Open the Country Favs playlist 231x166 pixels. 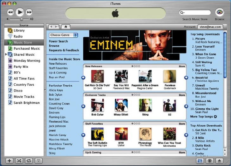click(24, 85)
